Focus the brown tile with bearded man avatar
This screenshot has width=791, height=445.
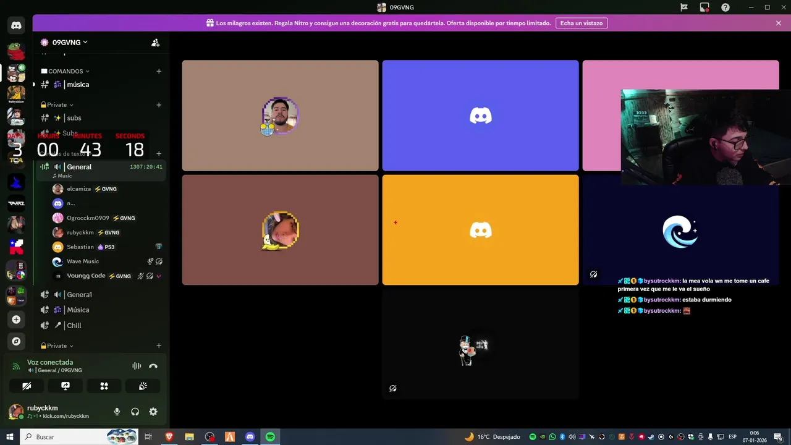(280, 116)
